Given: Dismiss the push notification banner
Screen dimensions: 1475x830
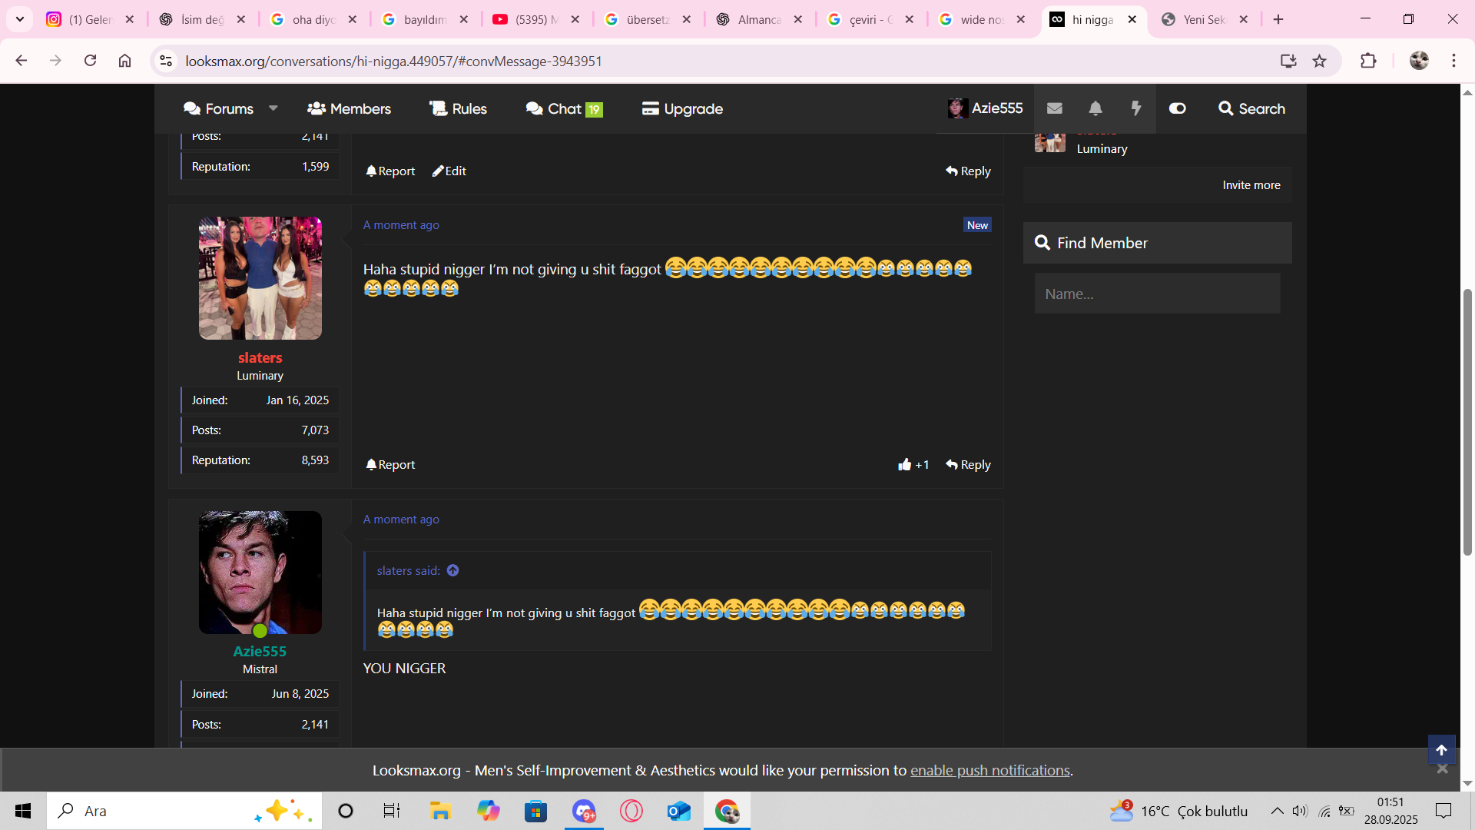Looking at the screenshot, I should (1442, 769).
